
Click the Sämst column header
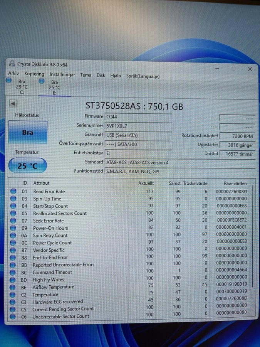(174, 183)
